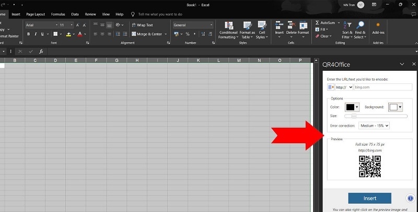Toggle underline formatting
Screen dimensions: 418x212
pyautogui.click(x=44, y=34)
